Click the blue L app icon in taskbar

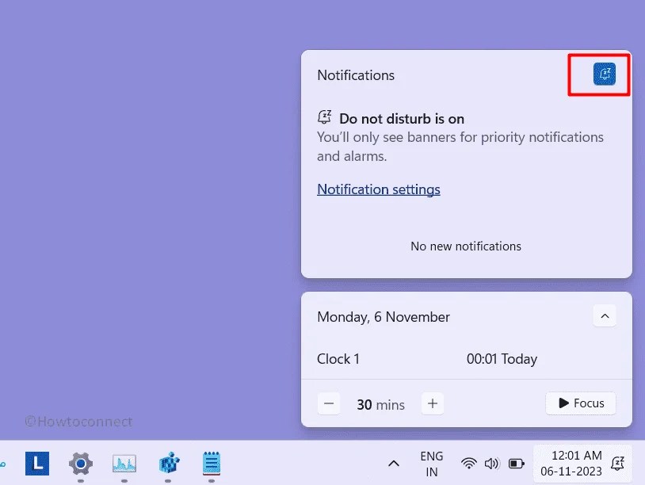(x=36, y=463)
